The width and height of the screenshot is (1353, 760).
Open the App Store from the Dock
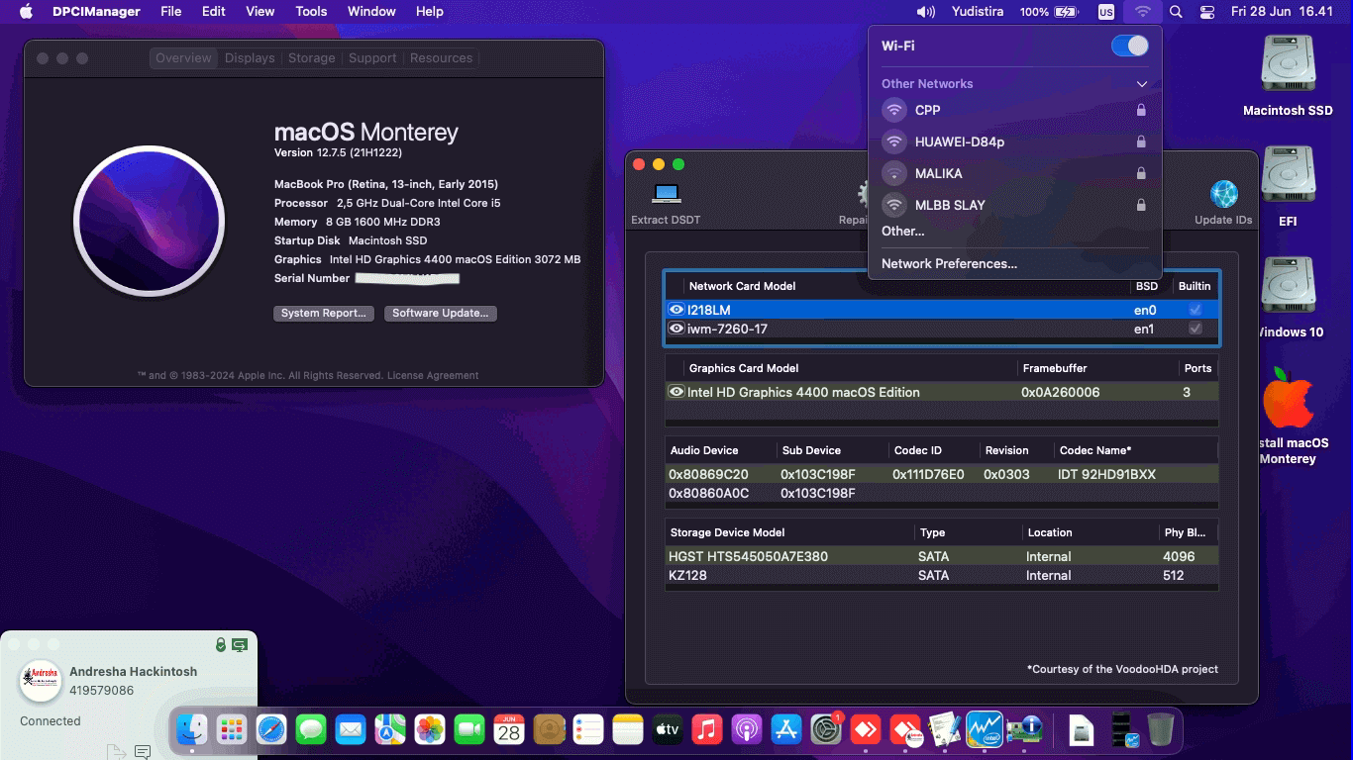click(786, 730)
